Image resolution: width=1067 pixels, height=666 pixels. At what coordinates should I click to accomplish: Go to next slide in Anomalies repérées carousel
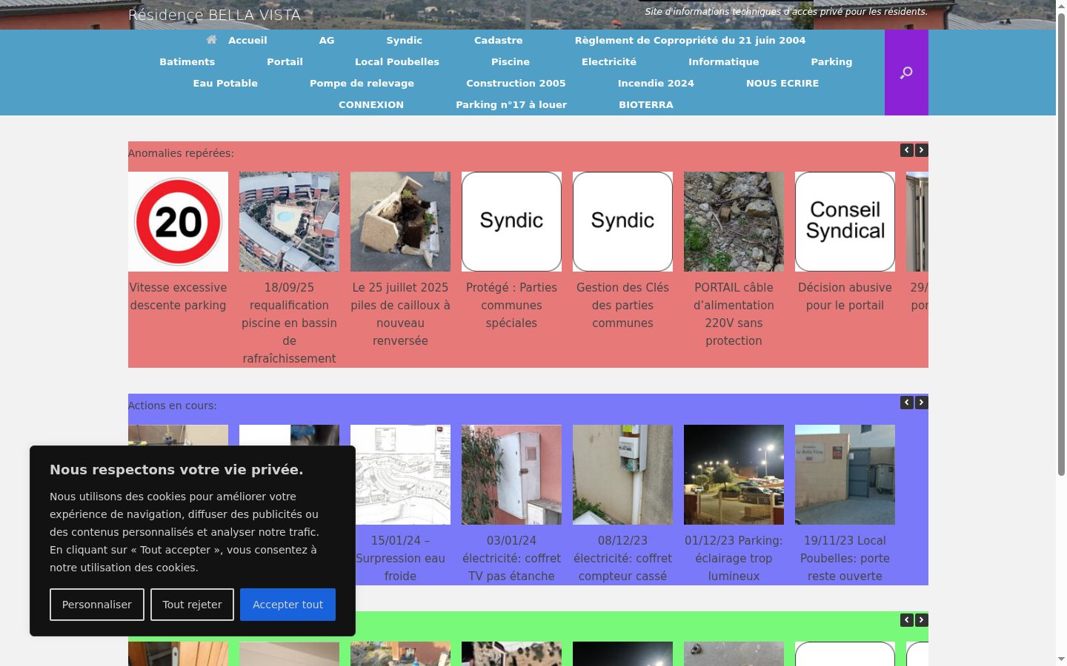tap(921, 150)
